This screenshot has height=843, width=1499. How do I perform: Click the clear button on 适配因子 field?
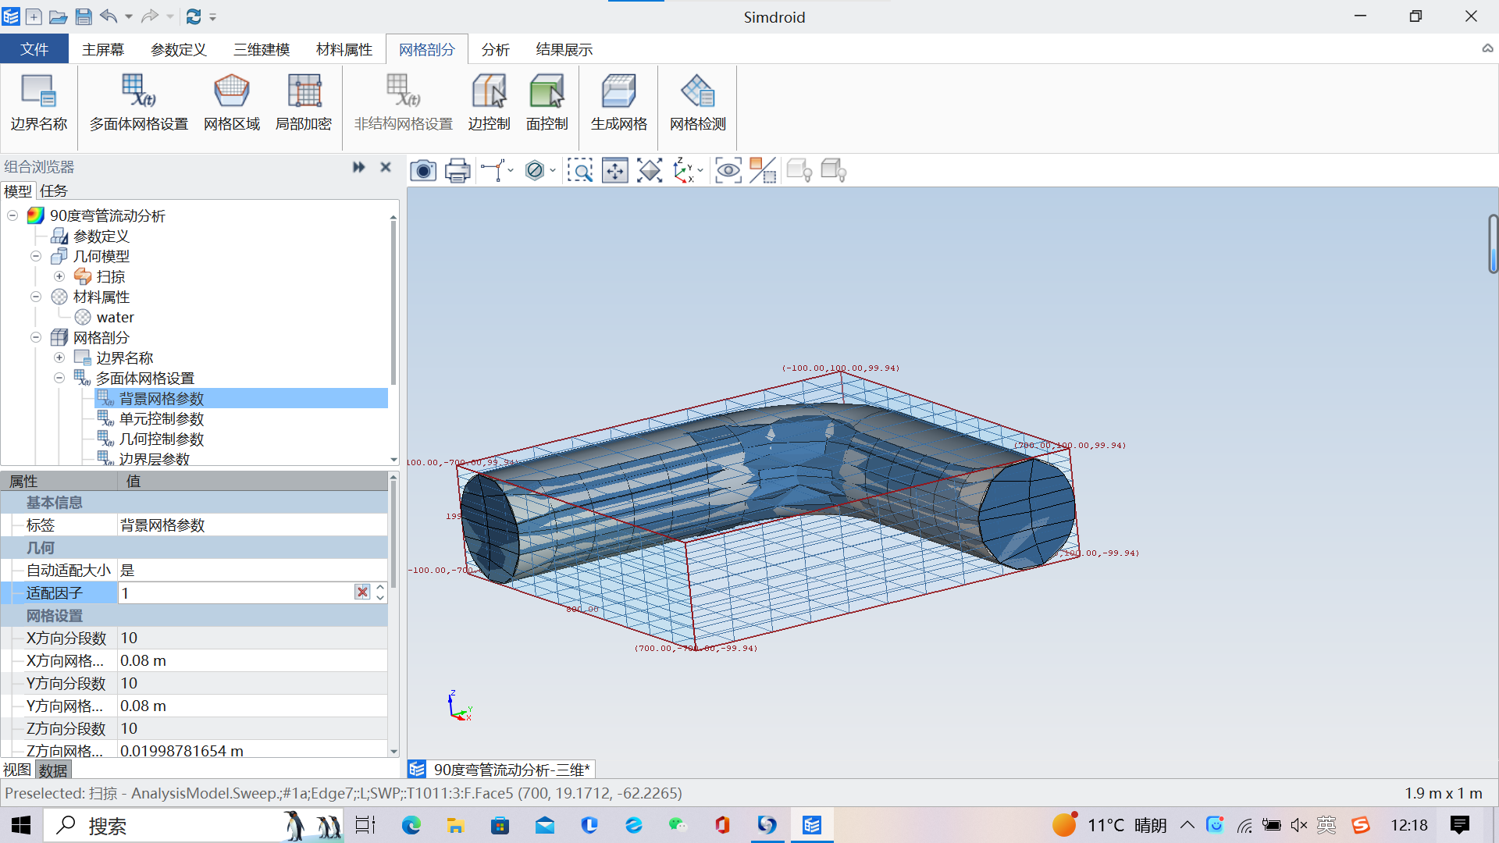pos(362,592)
